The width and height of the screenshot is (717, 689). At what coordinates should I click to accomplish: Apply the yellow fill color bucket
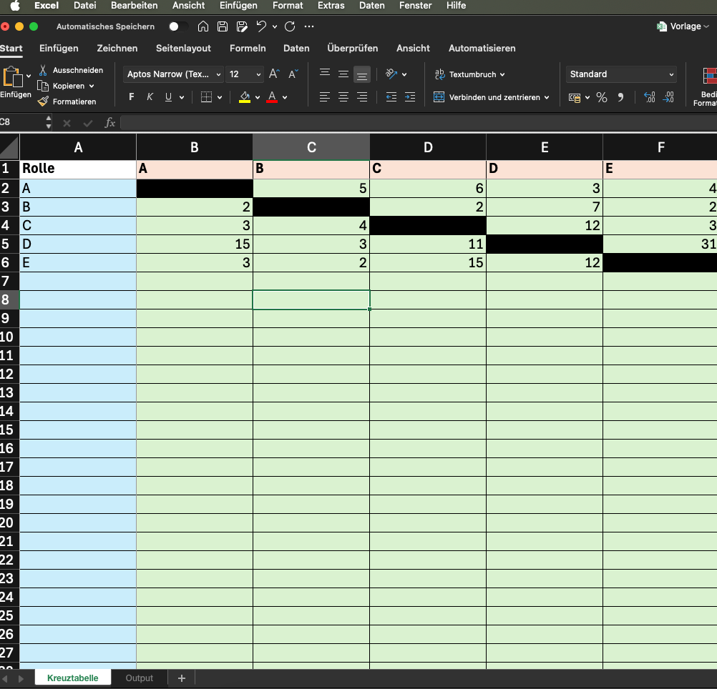pyautogui.click(x=245, y=96)
